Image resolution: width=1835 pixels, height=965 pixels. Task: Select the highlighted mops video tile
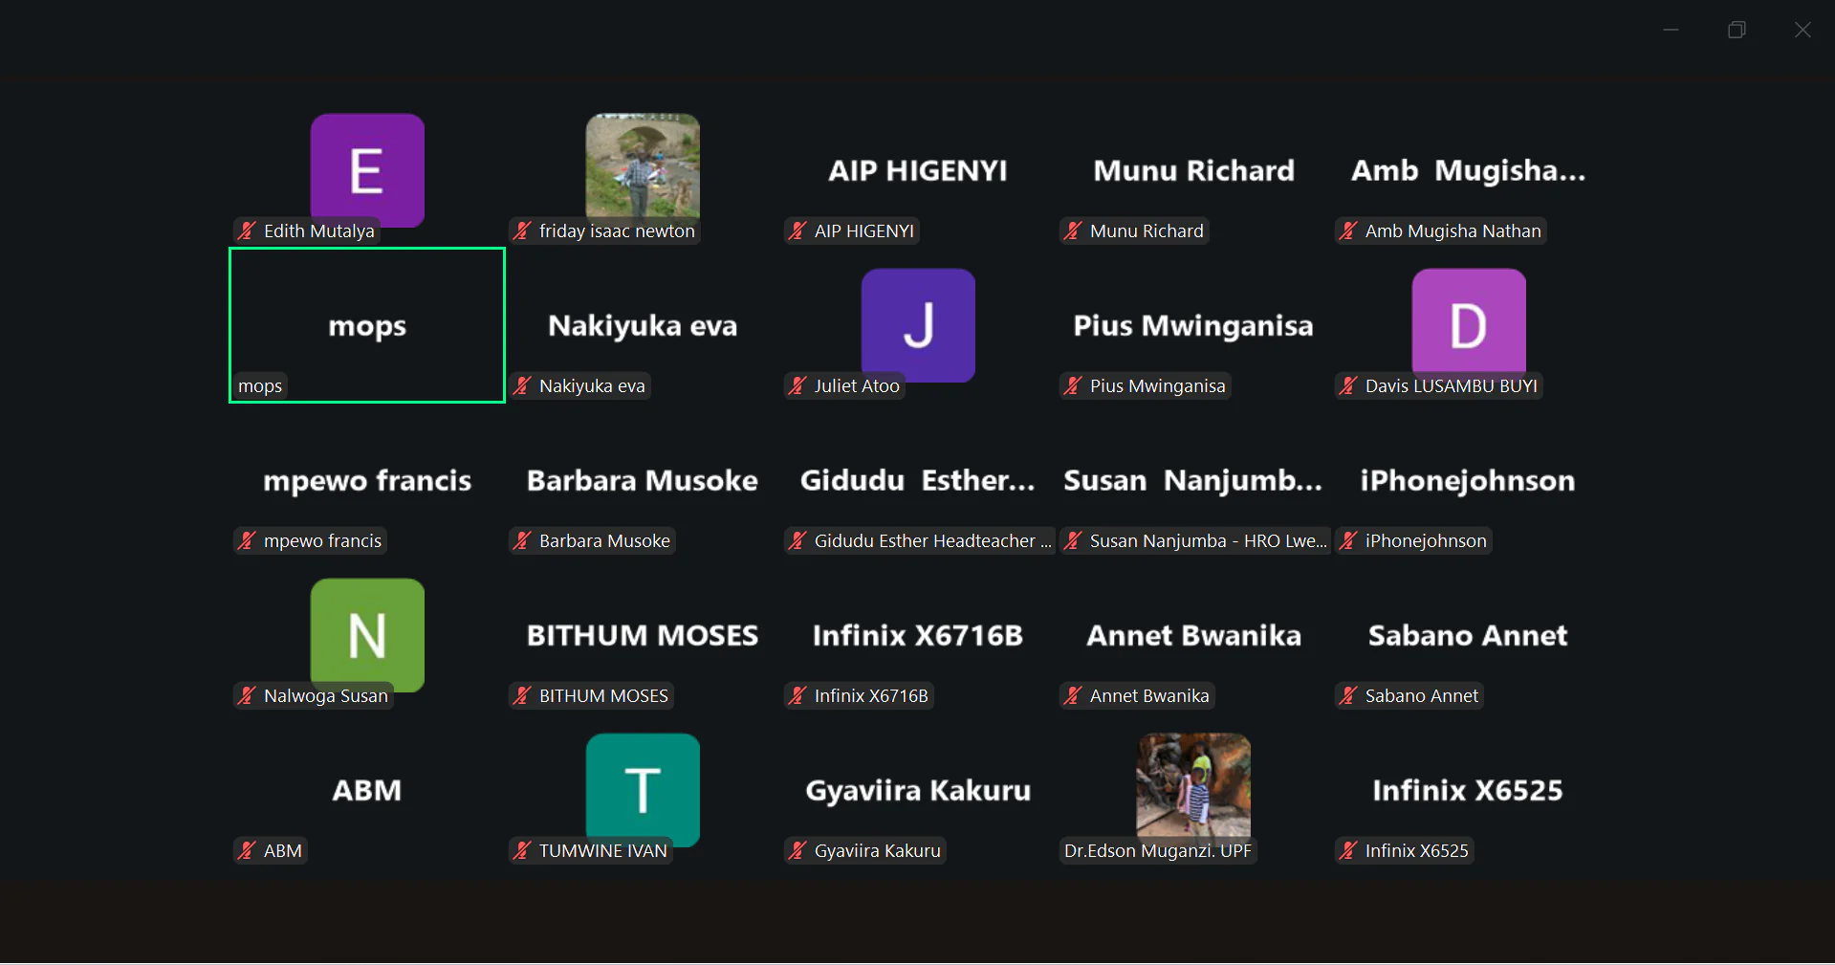367,325
